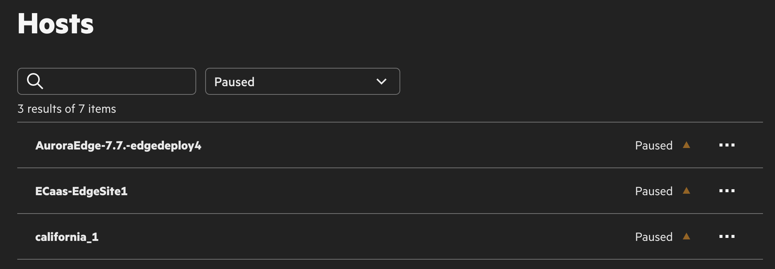Screen dimensions: 775x269
Task: Click the 3 results of 7 items text
Action: [x=67, y=109]
